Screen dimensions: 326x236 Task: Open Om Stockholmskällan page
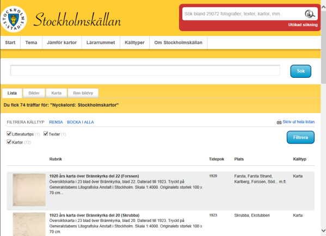[178, 42]
